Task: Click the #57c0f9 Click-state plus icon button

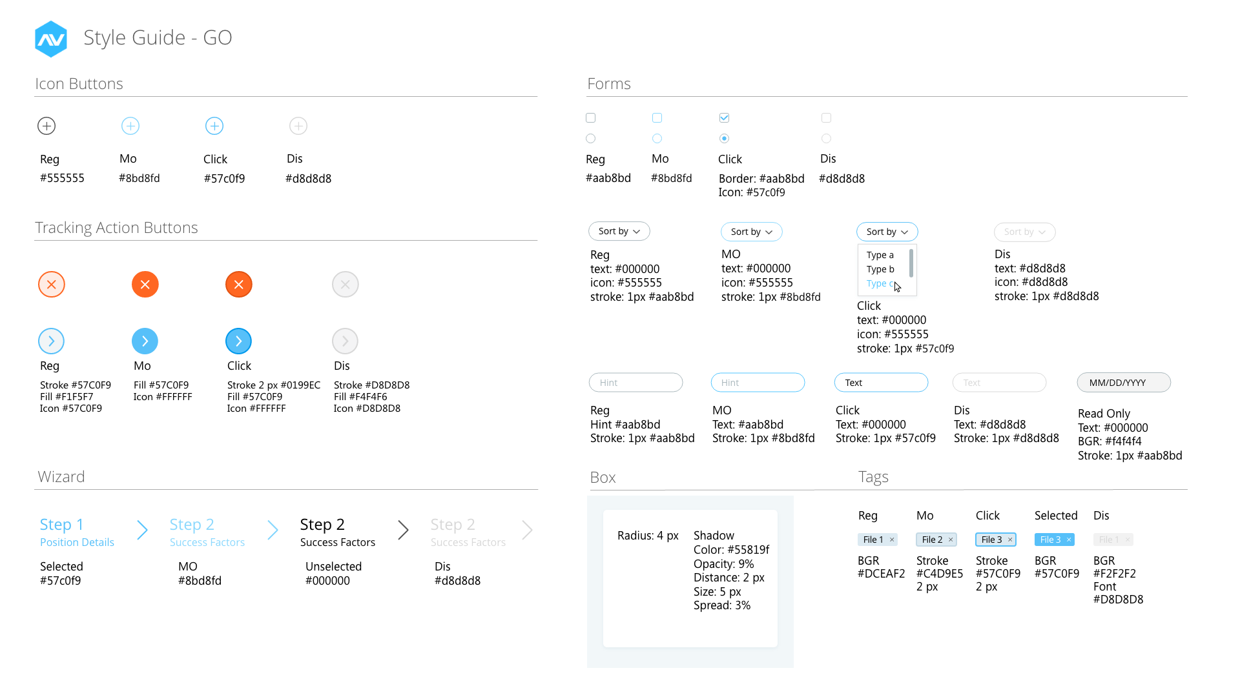Action: 214,126
